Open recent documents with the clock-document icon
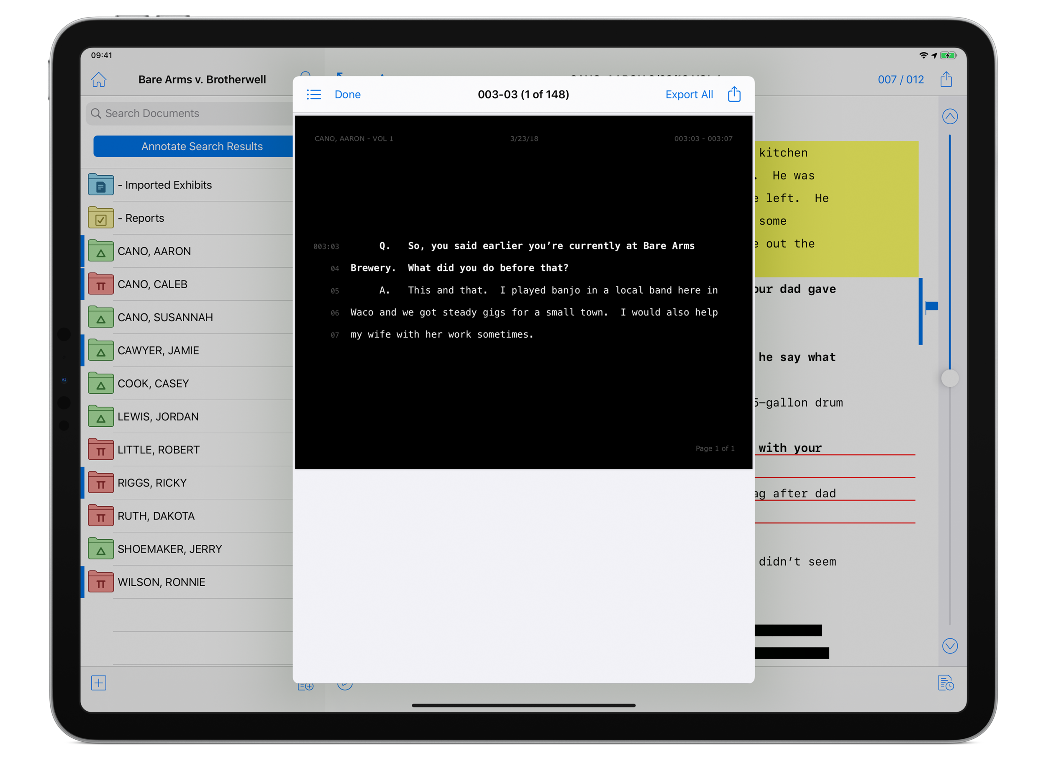Viewport: 1046px width, 766px height. (947, 683)
